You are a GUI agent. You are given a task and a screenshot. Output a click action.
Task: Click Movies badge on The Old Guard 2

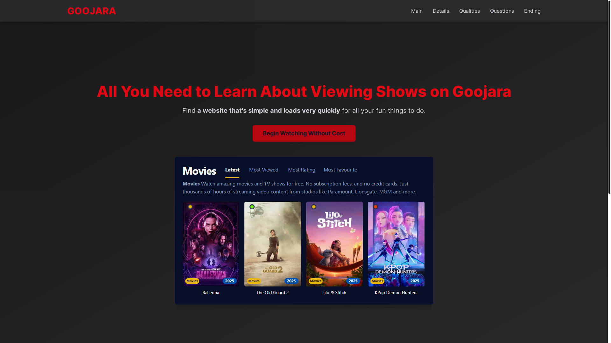[254, 281]
